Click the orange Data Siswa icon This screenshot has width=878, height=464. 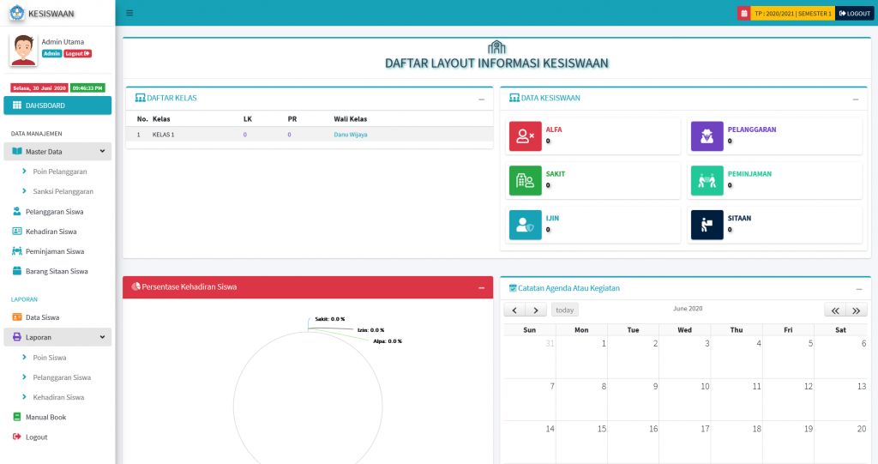pos(17,316)
